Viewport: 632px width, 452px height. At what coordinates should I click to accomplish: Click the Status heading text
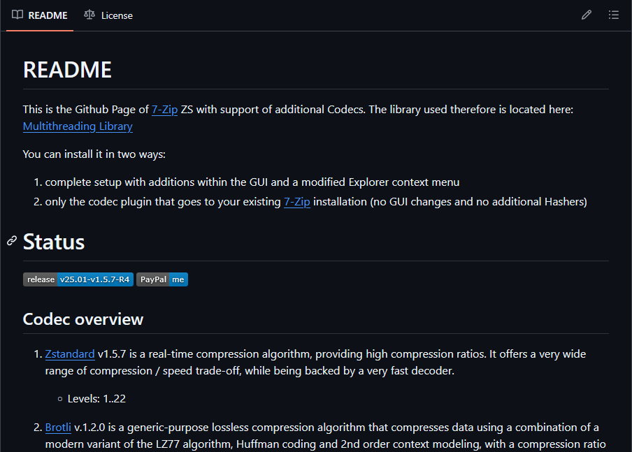pyautogui.click(x=54, y=242)
